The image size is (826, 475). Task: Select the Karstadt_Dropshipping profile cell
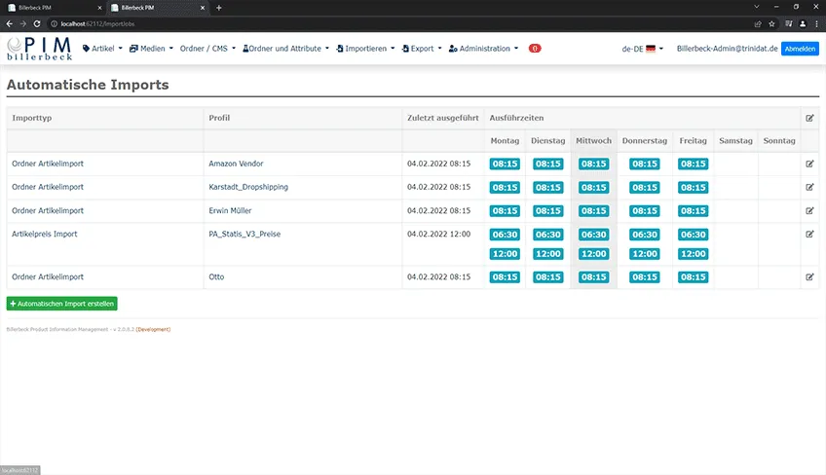(303, 187)
